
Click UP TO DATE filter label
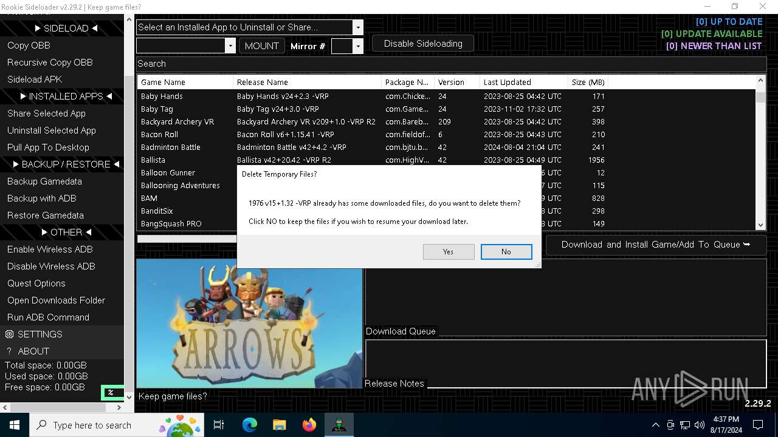tap(729, 22)
